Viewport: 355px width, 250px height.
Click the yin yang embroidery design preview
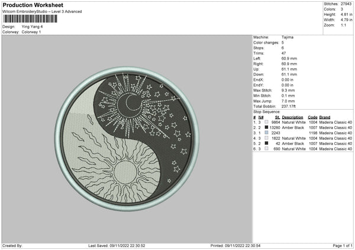pyautogui.click(x=126, y=138)
